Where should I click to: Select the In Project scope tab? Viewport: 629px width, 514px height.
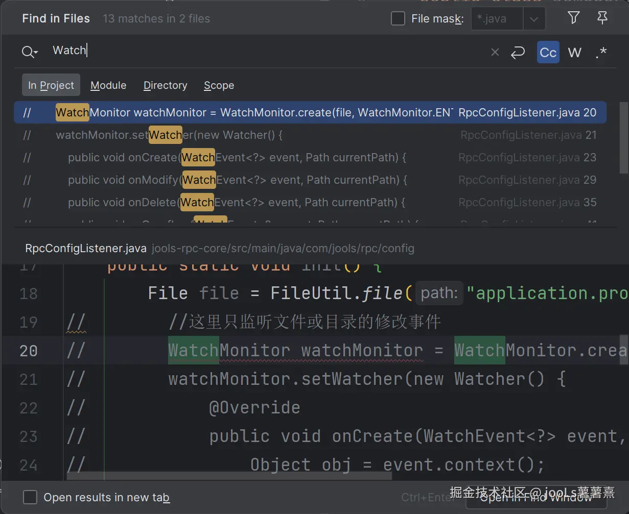(x=51, y=85)
